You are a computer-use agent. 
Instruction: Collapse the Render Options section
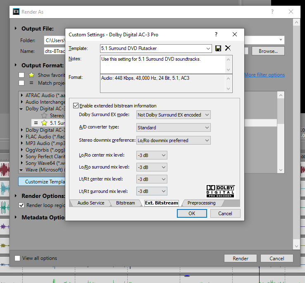[x=16, y=196]
